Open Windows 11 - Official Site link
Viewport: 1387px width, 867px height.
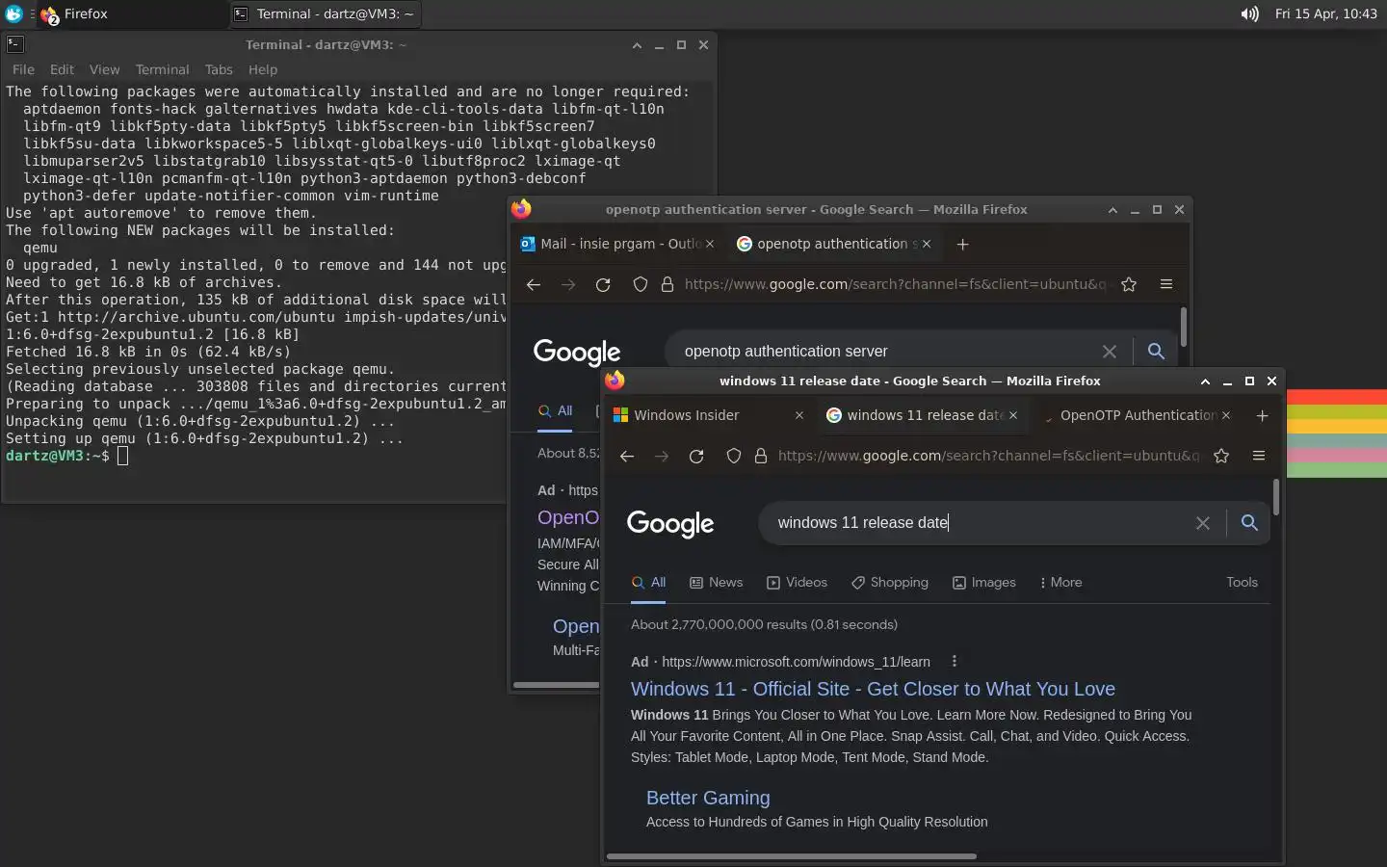[x=873, y=689]
